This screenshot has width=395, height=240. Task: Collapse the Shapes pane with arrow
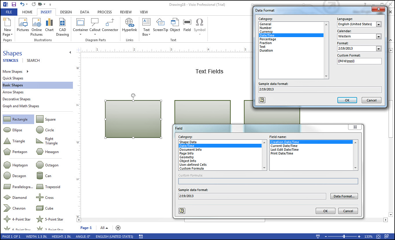(x=70, y=52)
